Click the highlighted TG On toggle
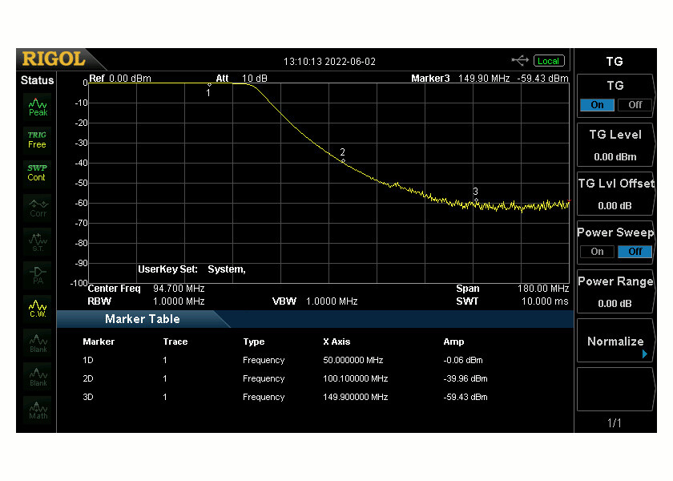The image size is (673, 481). coord(597,105)
